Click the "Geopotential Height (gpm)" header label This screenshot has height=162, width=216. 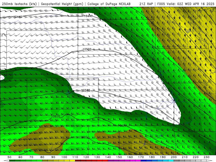point(62,4)
